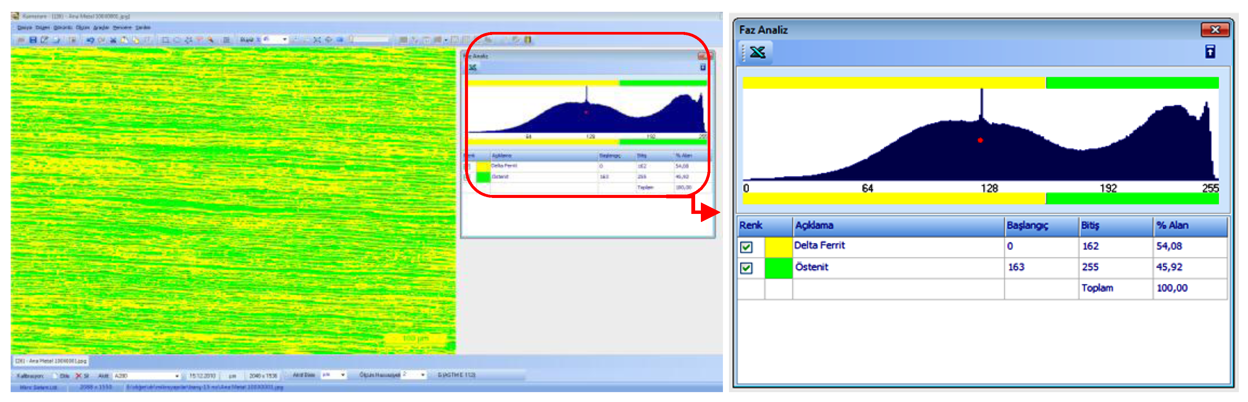Click the green Östenit color swatch

(778, 268)
